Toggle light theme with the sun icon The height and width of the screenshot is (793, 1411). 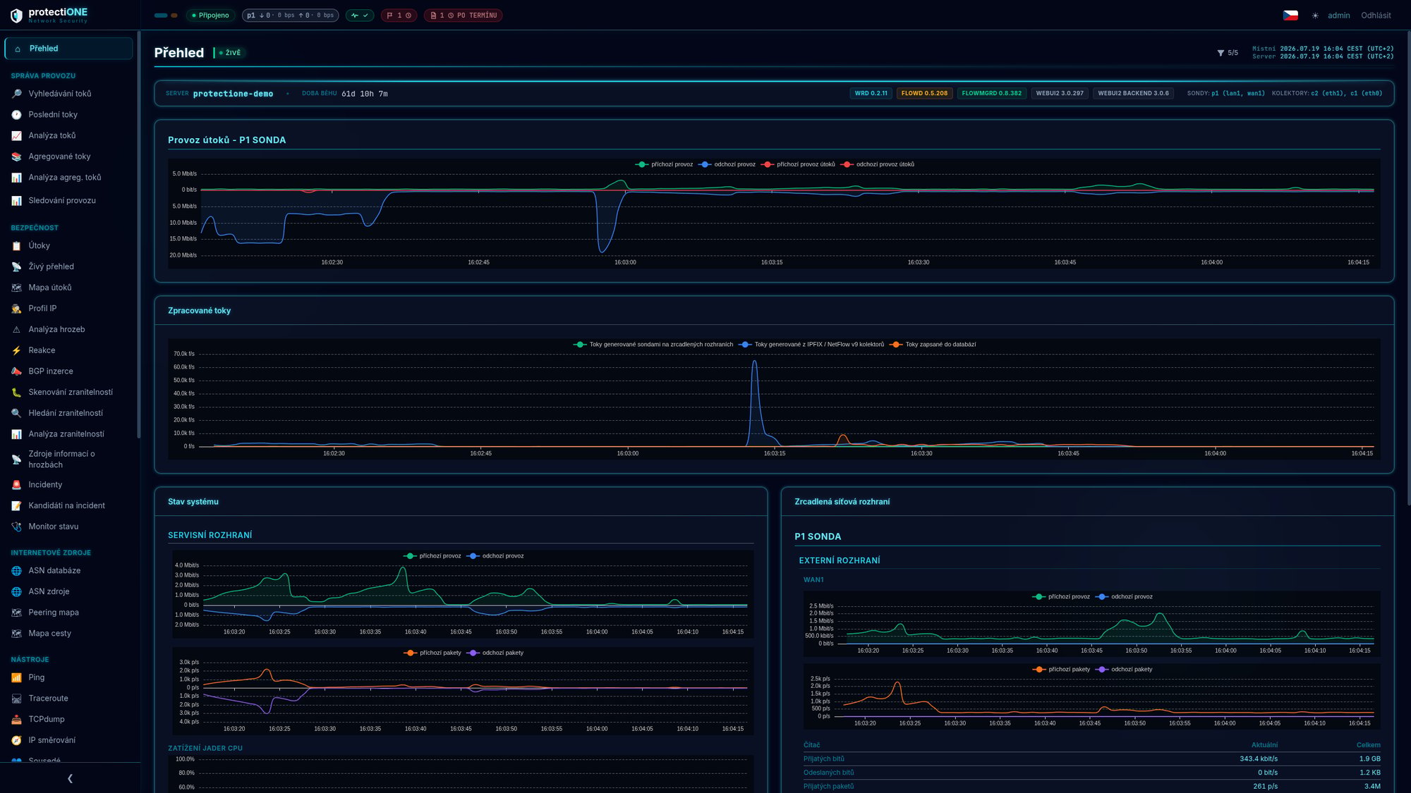[x=1315, y=16]
